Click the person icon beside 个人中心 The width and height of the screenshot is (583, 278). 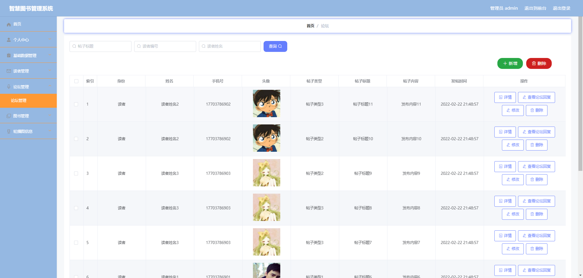point(9,40)
